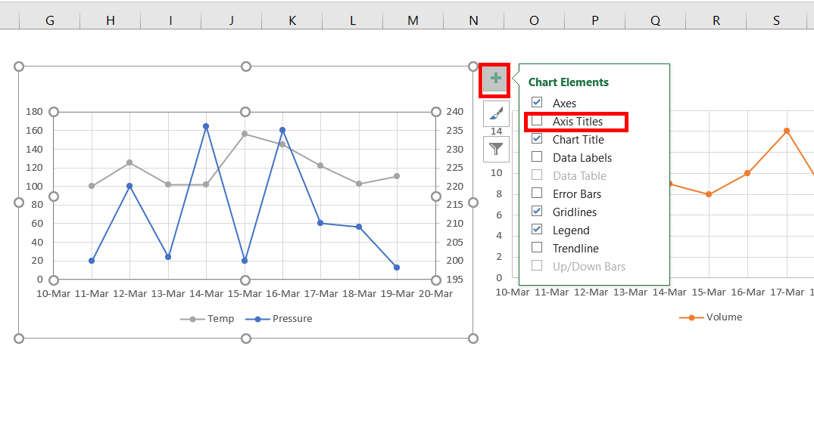Screen dimensions: 814x430
Task: Open the Chart Filters funnel button
Action: tap(496, 149)
